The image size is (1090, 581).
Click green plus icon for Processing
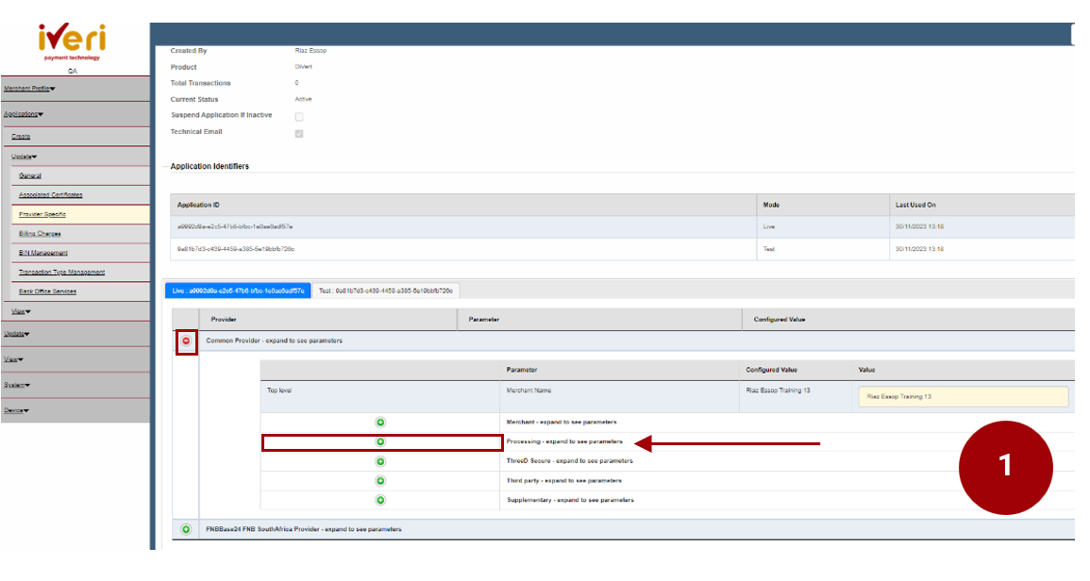[x=380, y=441]
